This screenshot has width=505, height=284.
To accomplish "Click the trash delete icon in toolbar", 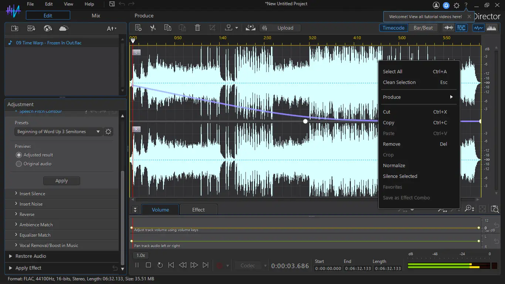I will click(197, 28).
